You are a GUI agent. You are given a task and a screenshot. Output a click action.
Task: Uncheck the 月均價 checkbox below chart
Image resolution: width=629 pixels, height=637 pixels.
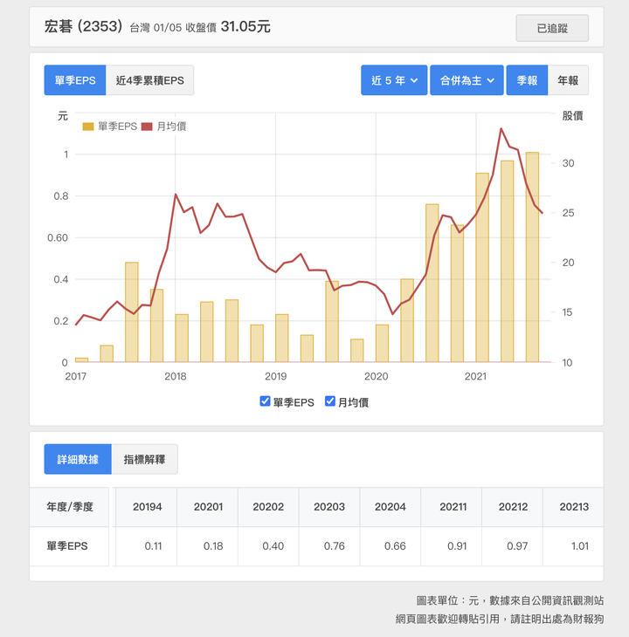click(329, 401)
